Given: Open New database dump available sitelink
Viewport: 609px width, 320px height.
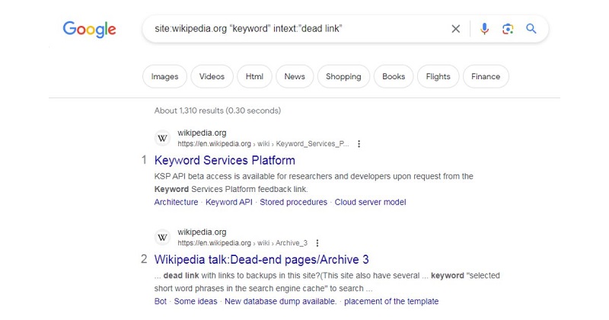Looking at the screenshot, I should 280,302.
